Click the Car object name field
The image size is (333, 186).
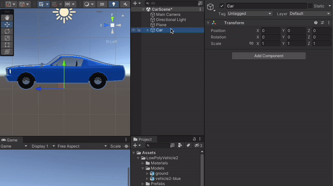pos(266,6)
